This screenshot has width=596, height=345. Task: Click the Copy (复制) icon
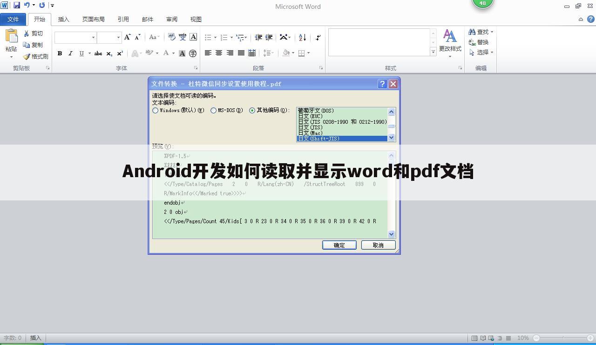tap(27, 45)
